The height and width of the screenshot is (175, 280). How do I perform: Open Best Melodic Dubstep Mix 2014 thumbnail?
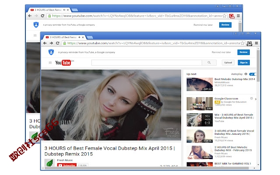(x=199, y=84)
